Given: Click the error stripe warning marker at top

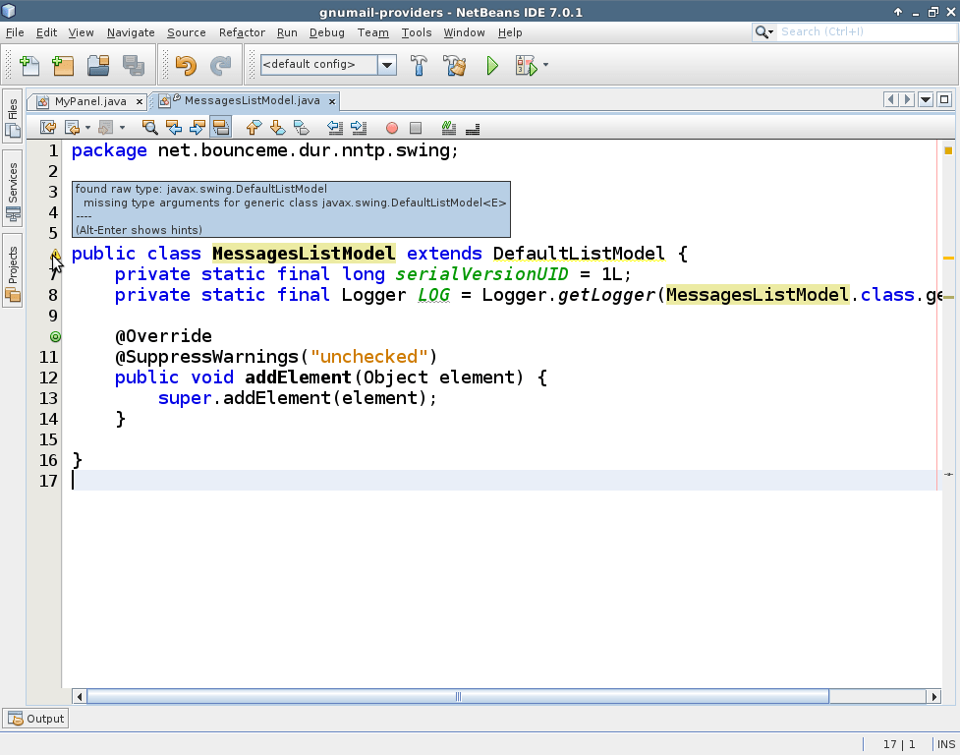Looking at the screenshot, I should point(948,150).
